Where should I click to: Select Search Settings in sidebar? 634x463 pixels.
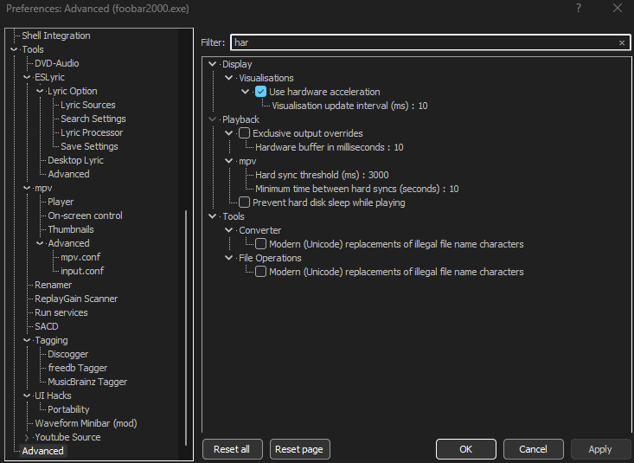coord(93,119)
